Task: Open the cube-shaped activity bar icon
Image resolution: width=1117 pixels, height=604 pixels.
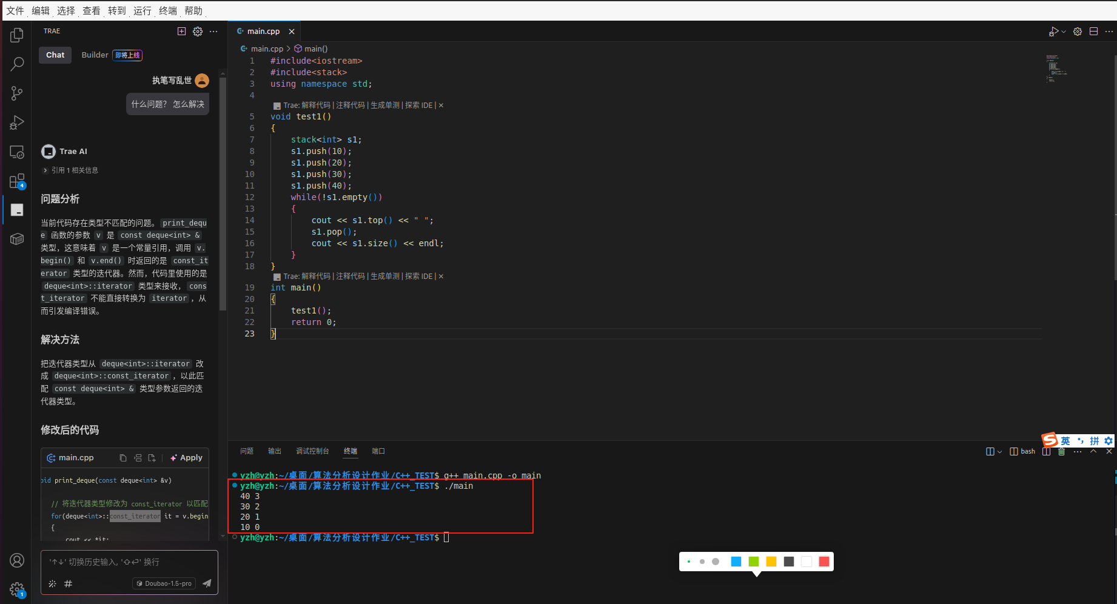Action: click(x=17, y=239)
